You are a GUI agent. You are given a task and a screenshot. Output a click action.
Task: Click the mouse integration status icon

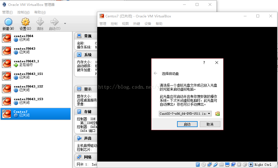pyautogui.click(x=245, y=165)
